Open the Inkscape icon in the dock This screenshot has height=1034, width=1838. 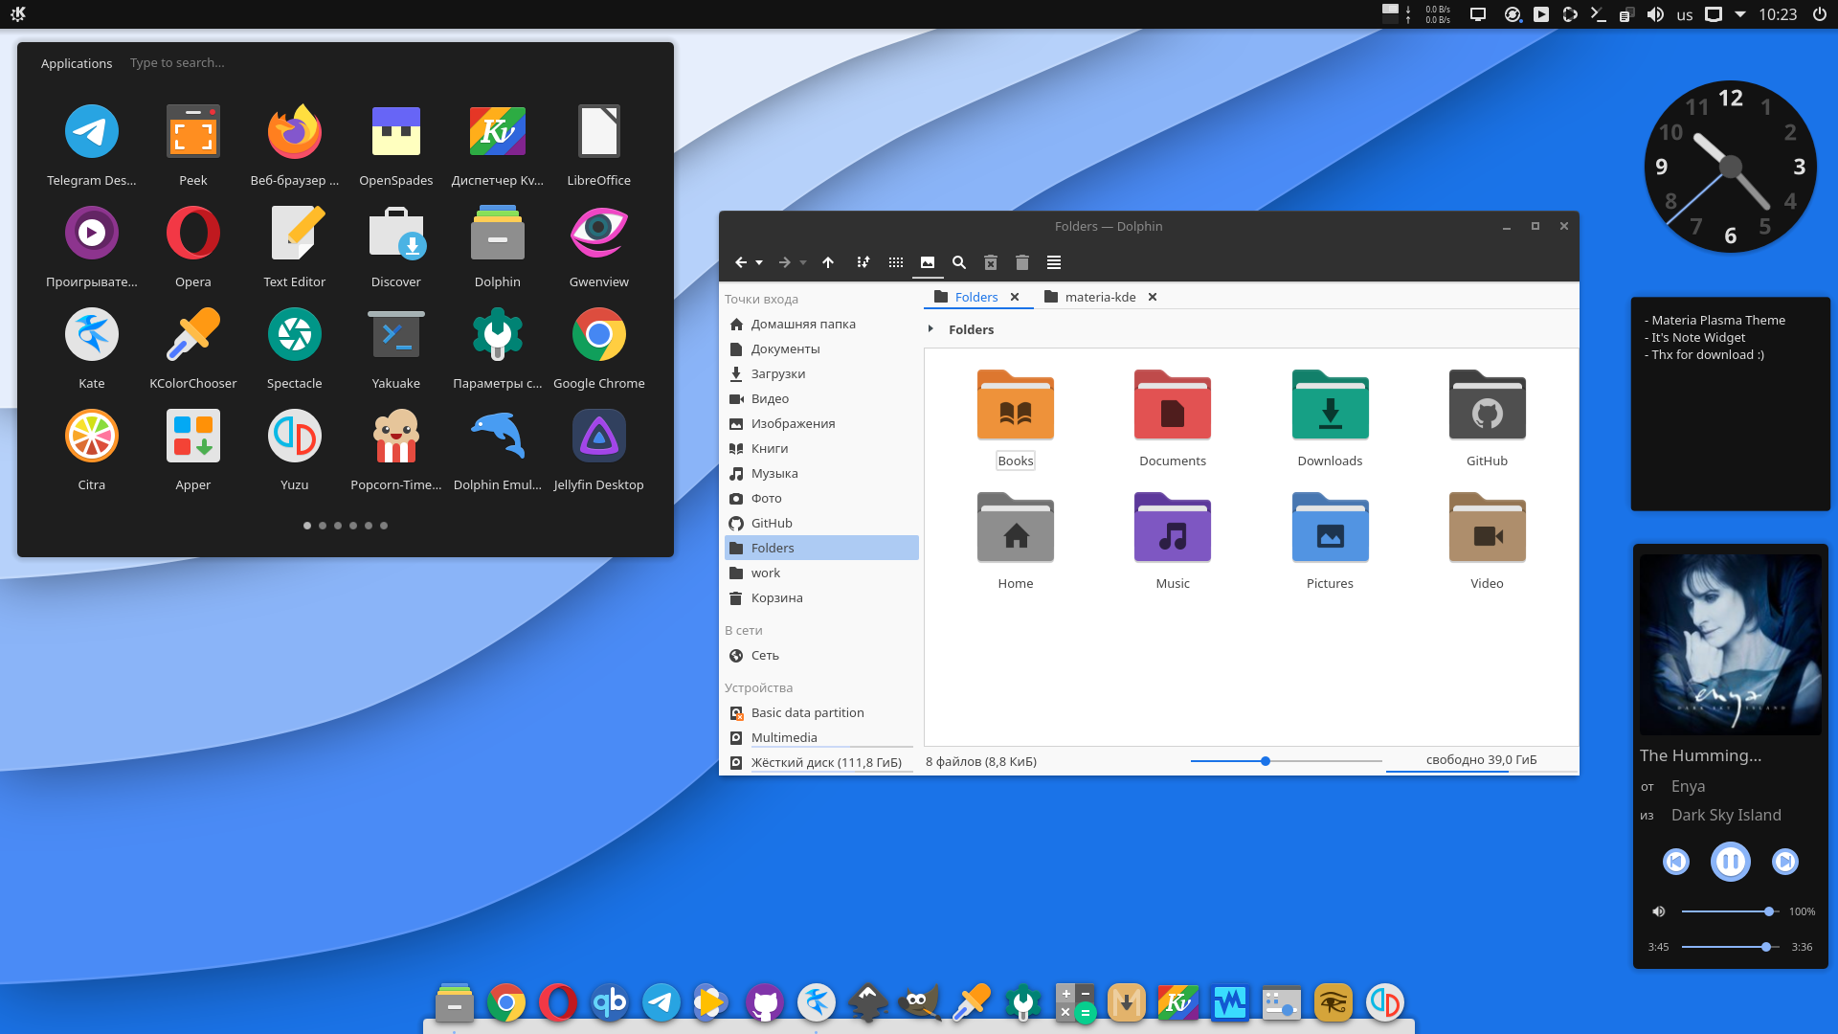[867, 1002]
